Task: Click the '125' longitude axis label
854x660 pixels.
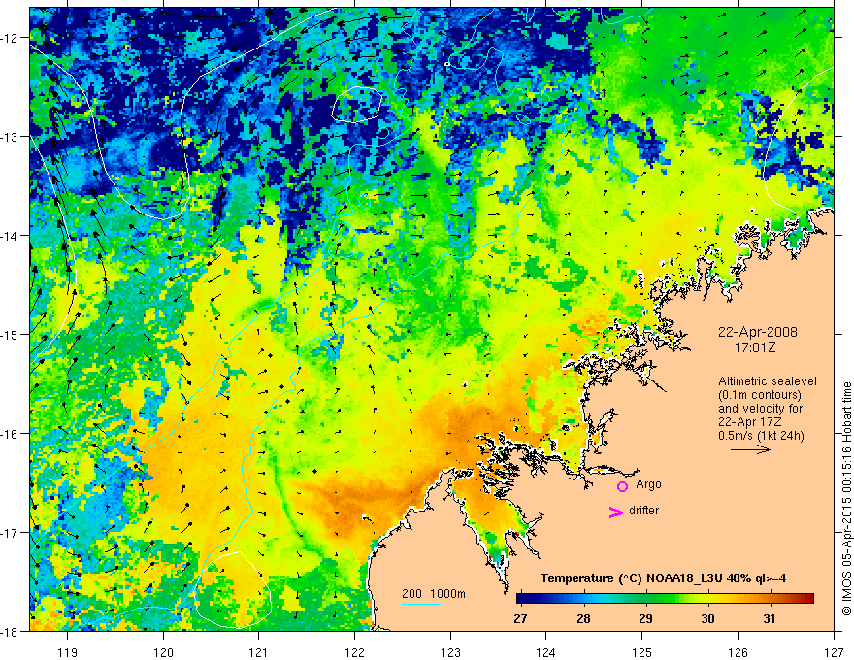Action: click(642, 652)
